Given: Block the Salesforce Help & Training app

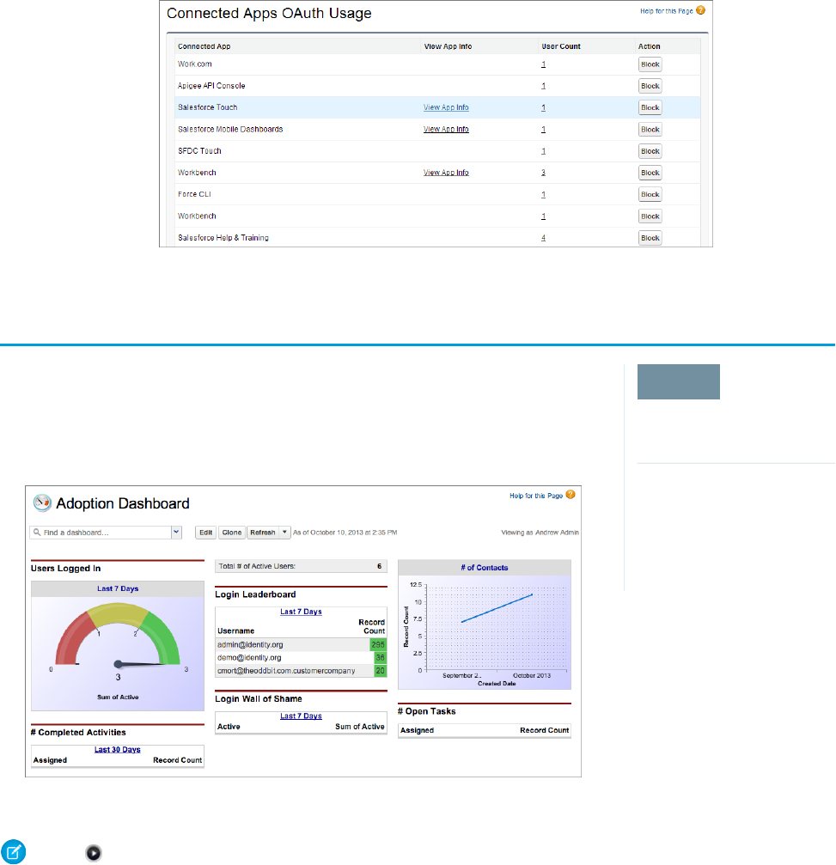Looking at the screenshot, I should point(650,238).
